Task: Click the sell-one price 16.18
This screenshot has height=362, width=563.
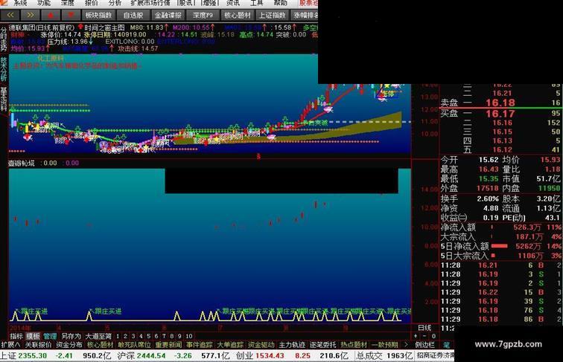Action: (500, 103)
